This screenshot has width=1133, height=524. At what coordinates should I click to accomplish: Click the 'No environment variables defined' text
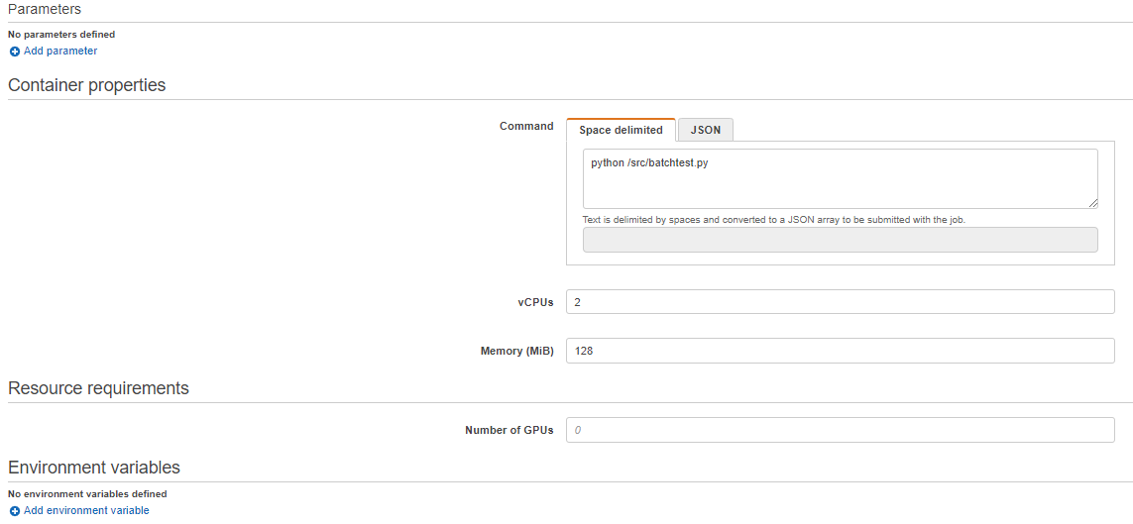[87, 494]
